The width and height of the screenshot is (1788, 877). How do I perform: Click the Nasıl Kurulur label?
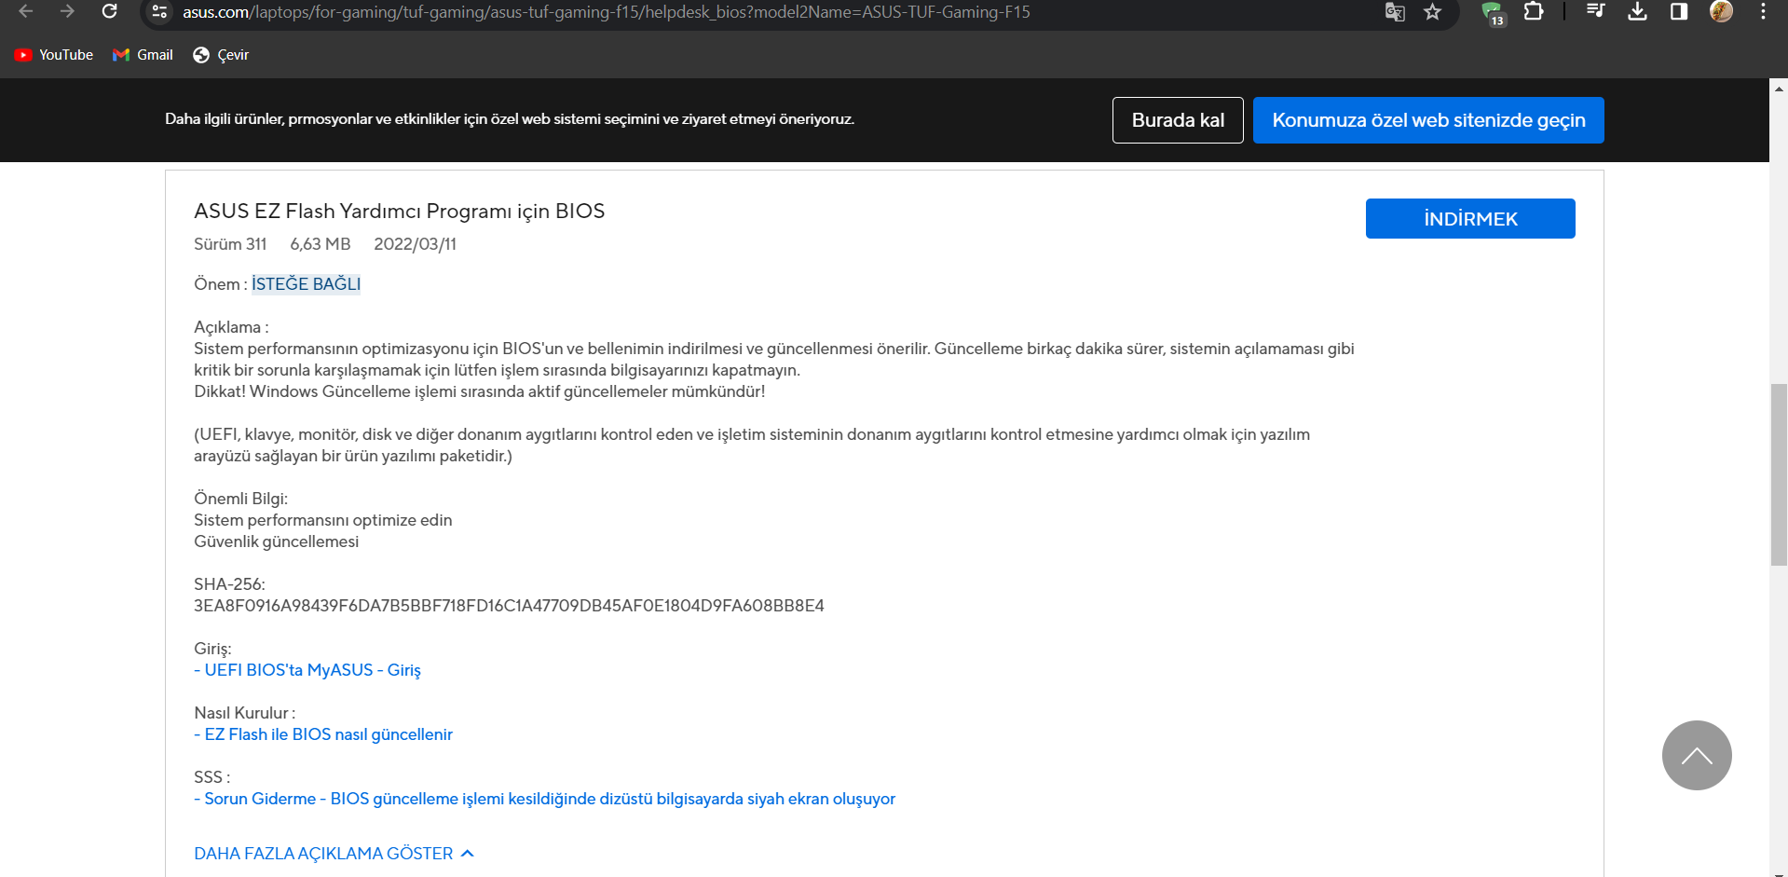(x=244, y=713)
